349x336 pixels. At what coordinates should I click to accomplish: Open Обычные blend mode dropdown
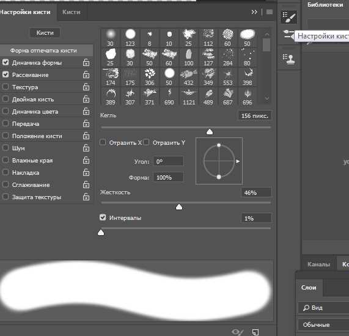[323, 324]
